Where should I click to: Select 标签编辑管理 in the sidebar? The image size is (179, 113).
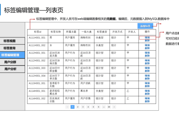pos(12,55)
